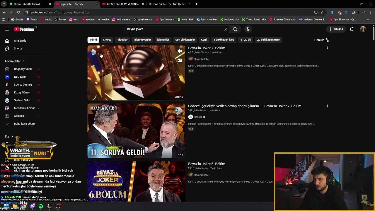Viewport: 375px width, 211px height.
Task: Open Discord from the taskbar
Action: [32, 206]
